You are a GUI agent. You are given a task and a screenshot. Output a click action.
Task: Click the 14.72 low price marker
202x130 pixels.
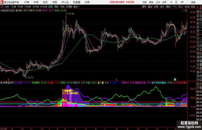[x=30, y=78]
